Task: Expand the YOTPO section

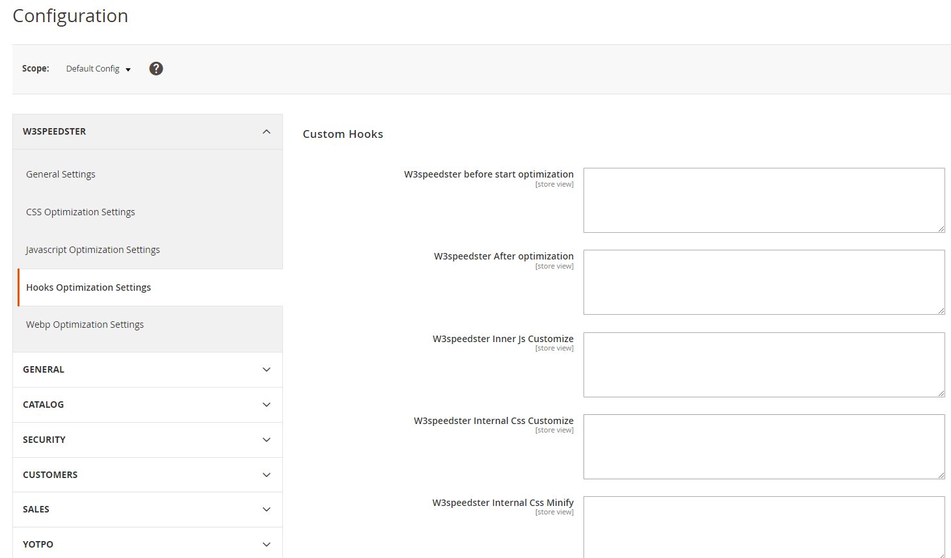Action: (x=148, y=544)
